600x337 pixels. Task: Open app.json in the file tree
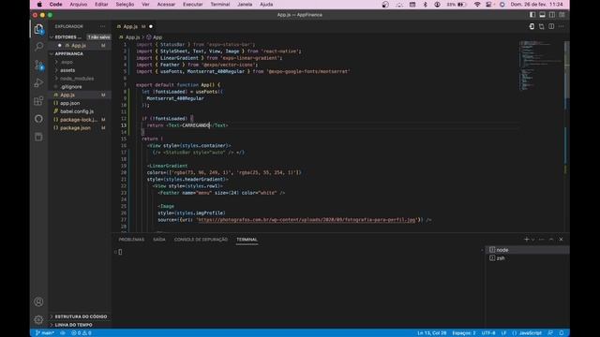point(80,103)
